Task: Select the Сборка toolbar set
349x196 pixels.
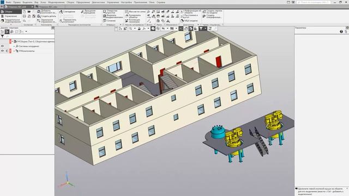Action: pos(11,11)
